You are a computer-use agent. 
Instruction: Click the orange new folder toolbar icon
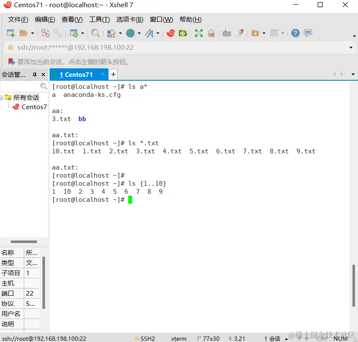pyautogui.click(x=255, y=34)
